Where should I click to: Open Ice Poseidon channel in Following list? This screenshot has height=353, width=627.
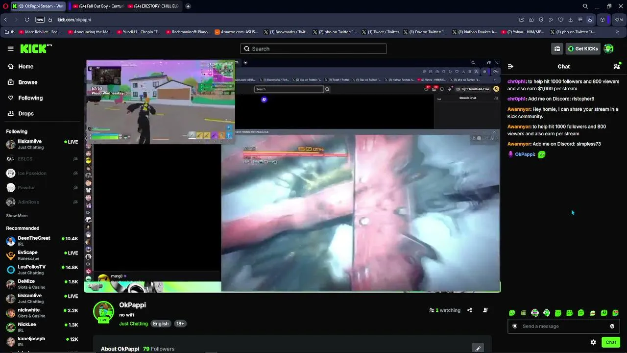(42, 173)
